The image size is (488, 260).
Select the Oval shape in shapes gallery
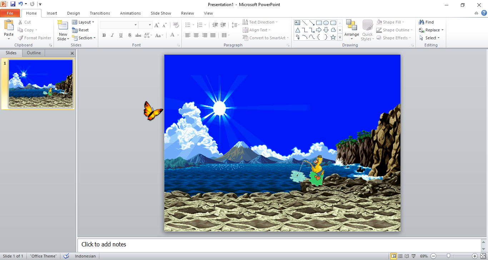coord(326,23)
